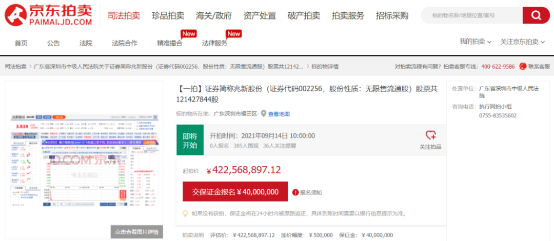554x241 pixels.
Task: Open the 珍品拍卖 tab
Action: click(x=168, y=15)
